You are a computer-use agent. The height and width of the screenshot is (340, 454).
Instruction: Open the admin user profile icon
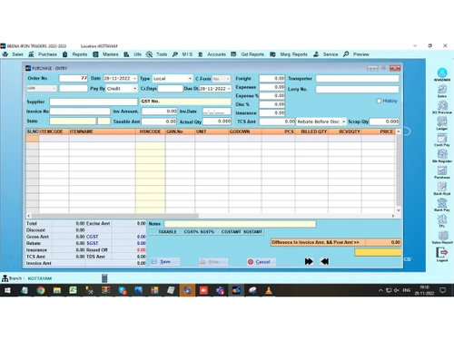click(x=442, y=73)
